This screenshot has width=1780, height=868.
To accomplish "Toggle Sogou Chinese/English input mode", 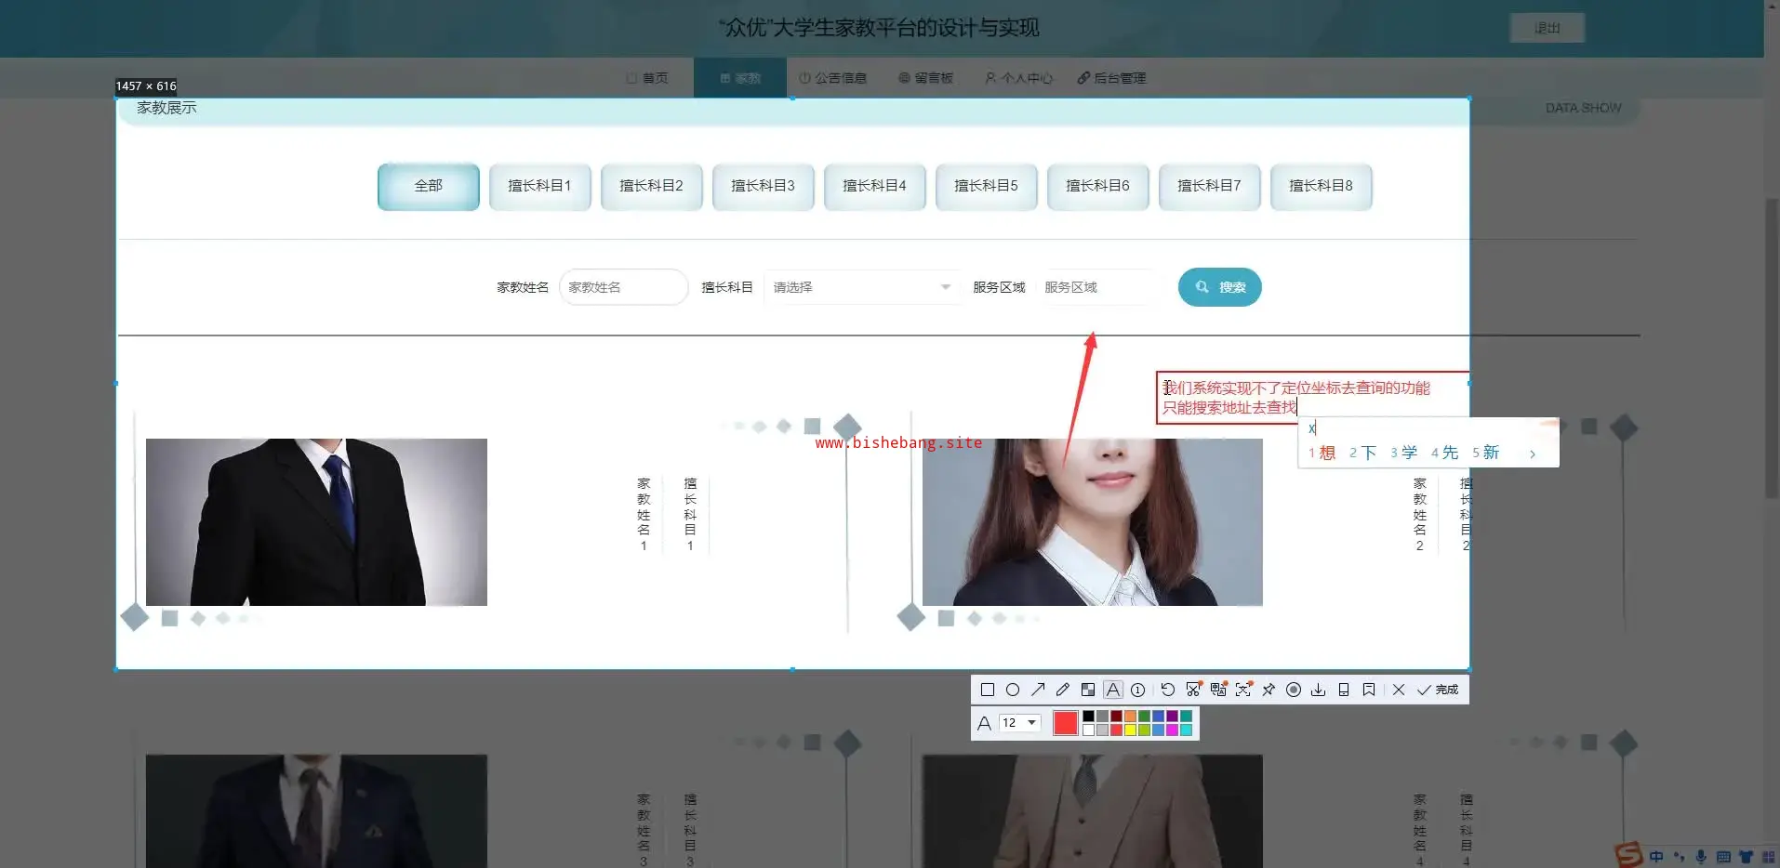I will tap(1656, 857).
